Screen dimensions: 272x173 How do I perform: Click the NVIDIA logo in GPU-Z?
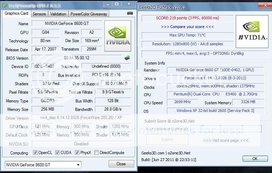pos(118,36)
